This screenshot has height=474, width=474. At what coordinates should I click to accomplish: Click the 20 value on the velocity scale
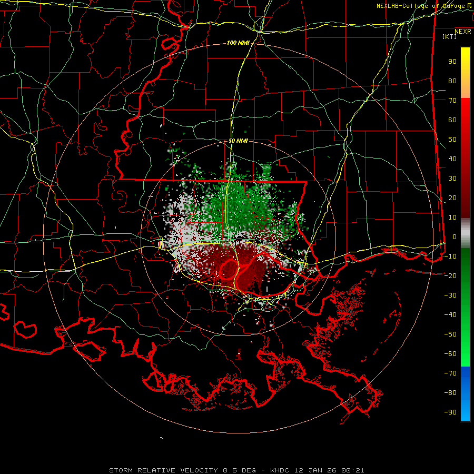point(452,197)
